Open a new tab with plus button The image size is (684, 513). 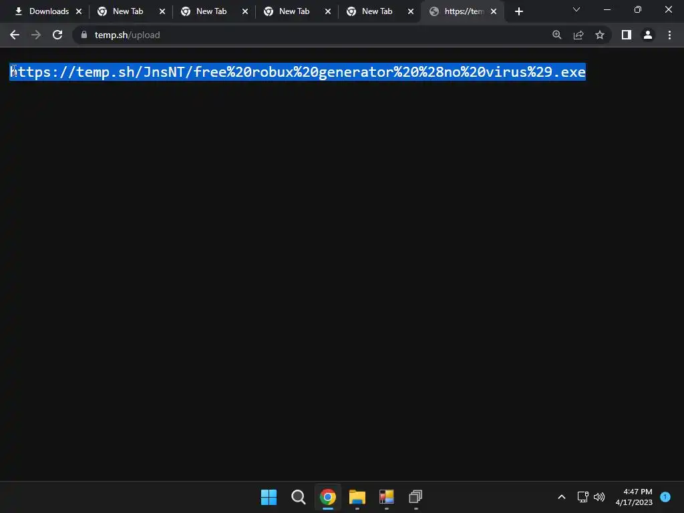pos(518,11)
